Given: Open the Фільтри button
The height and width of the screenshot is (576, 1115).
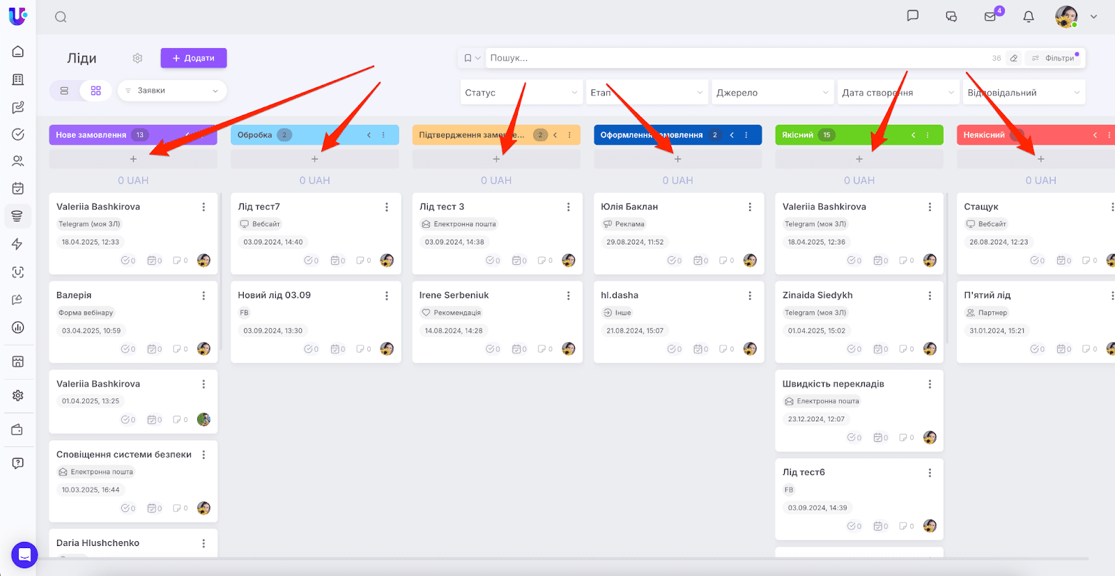Looking at the screenshot, I should coord(1052,59).
